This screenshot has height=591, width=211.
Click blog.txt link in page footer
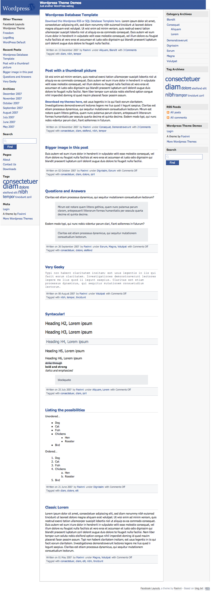[x=198, y=588]
